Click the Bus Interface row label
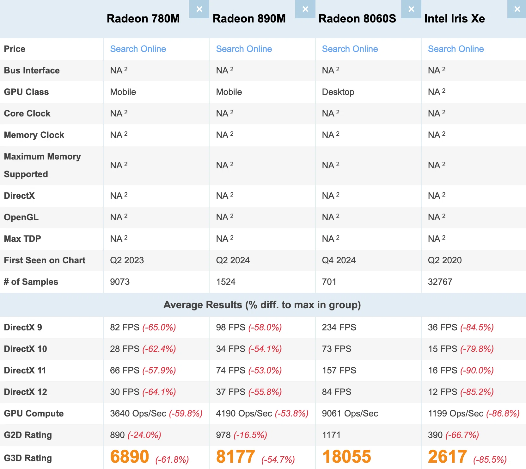This screenshot has height=469, width=526. (32, 70)
